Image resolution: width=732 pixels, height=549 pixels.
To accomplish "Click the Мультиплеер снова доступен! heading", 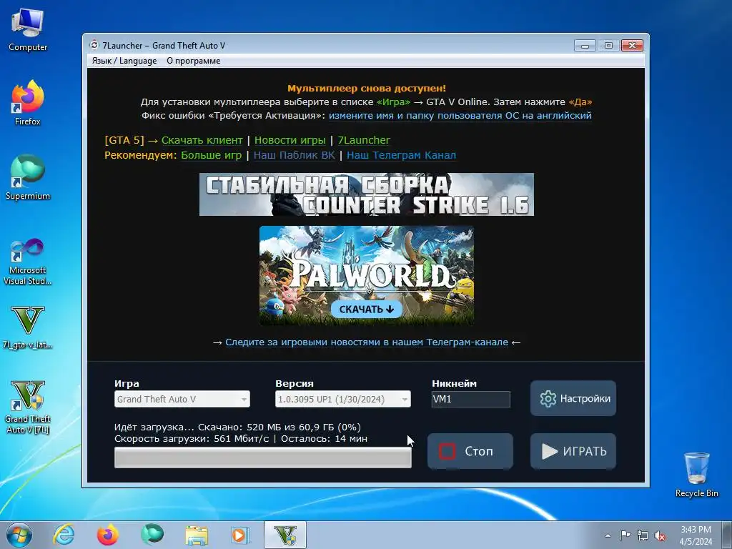I will [x=367, y=88].
